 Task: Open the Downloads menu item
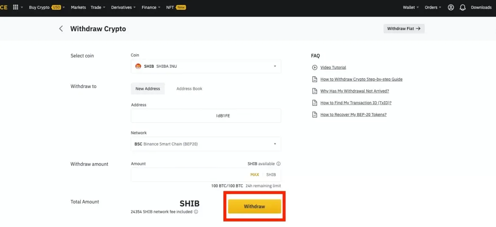[481, 7]
